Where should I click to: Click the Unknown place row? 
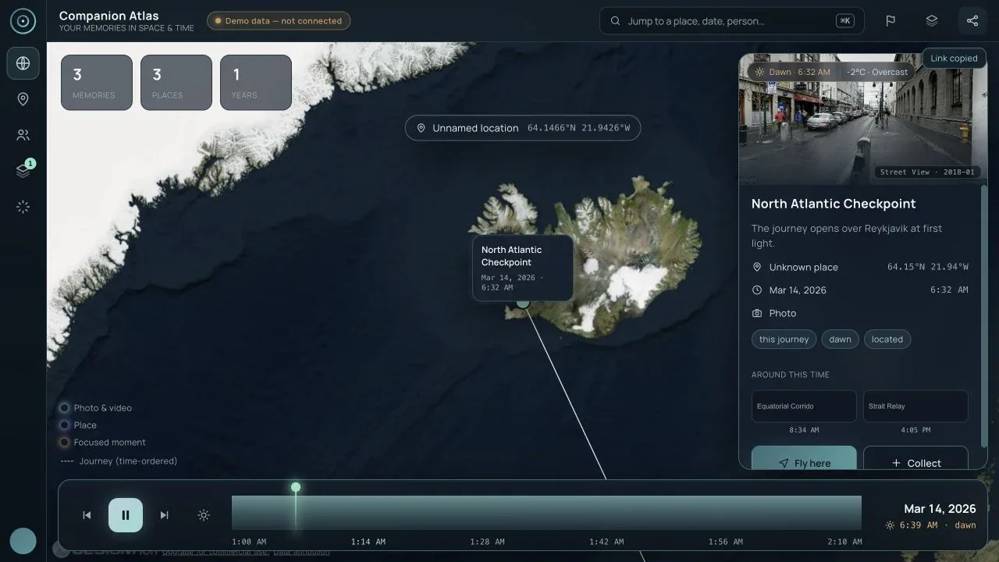coord(860,267)
